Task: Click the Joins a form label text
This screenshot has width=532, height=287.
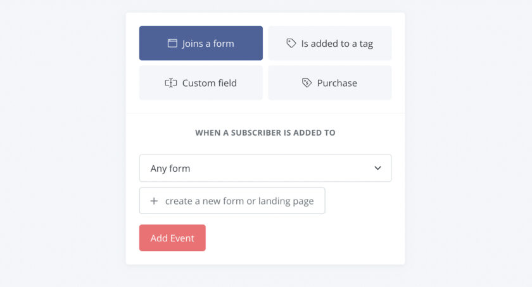Action: point(208,44)
